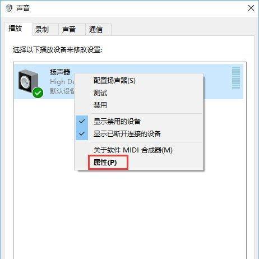This screenshot has height=259, width=259.
Task: Close the 声音 dialog window
Action: (x=251, y=8)
